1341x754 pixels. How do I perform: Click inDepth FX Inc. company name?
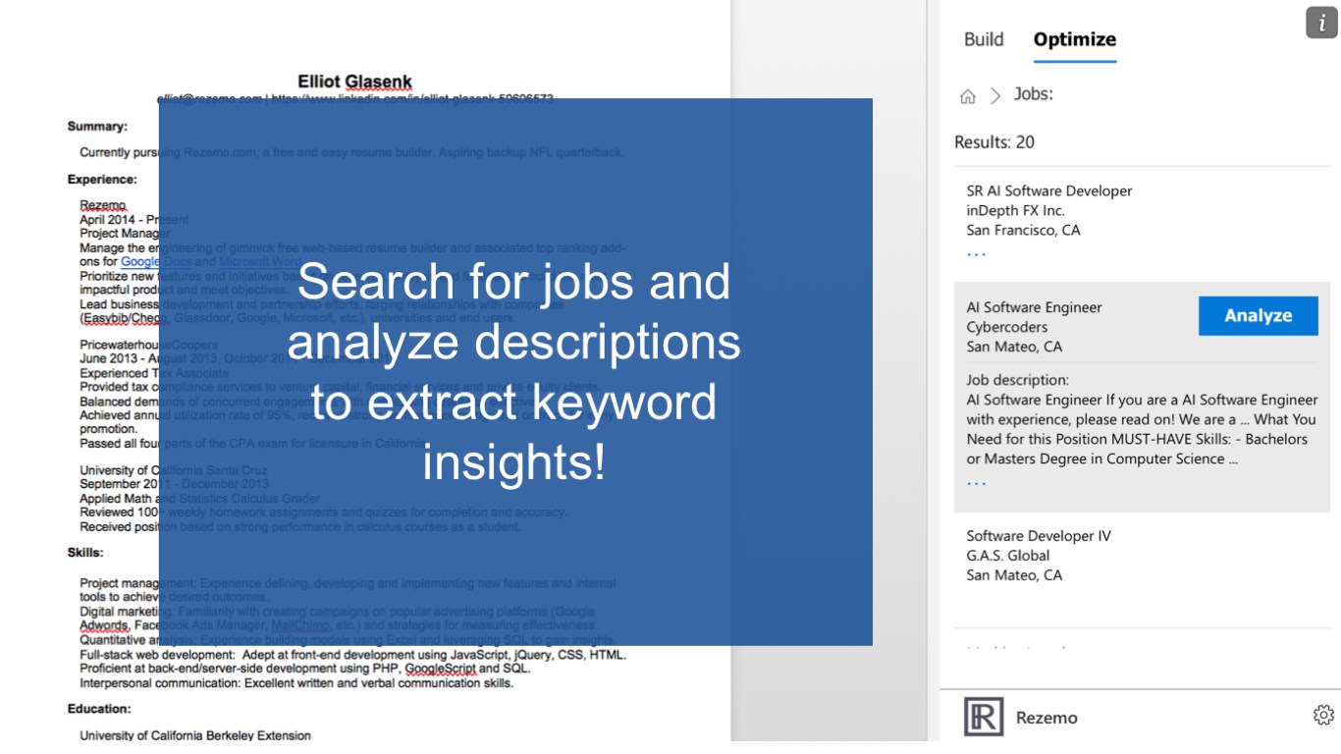pos(1015,210)
